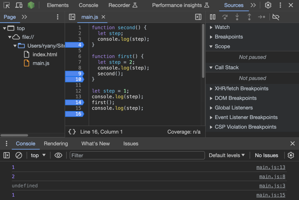
Task: Switch to the Rendering tab
Action: [56, 143]
